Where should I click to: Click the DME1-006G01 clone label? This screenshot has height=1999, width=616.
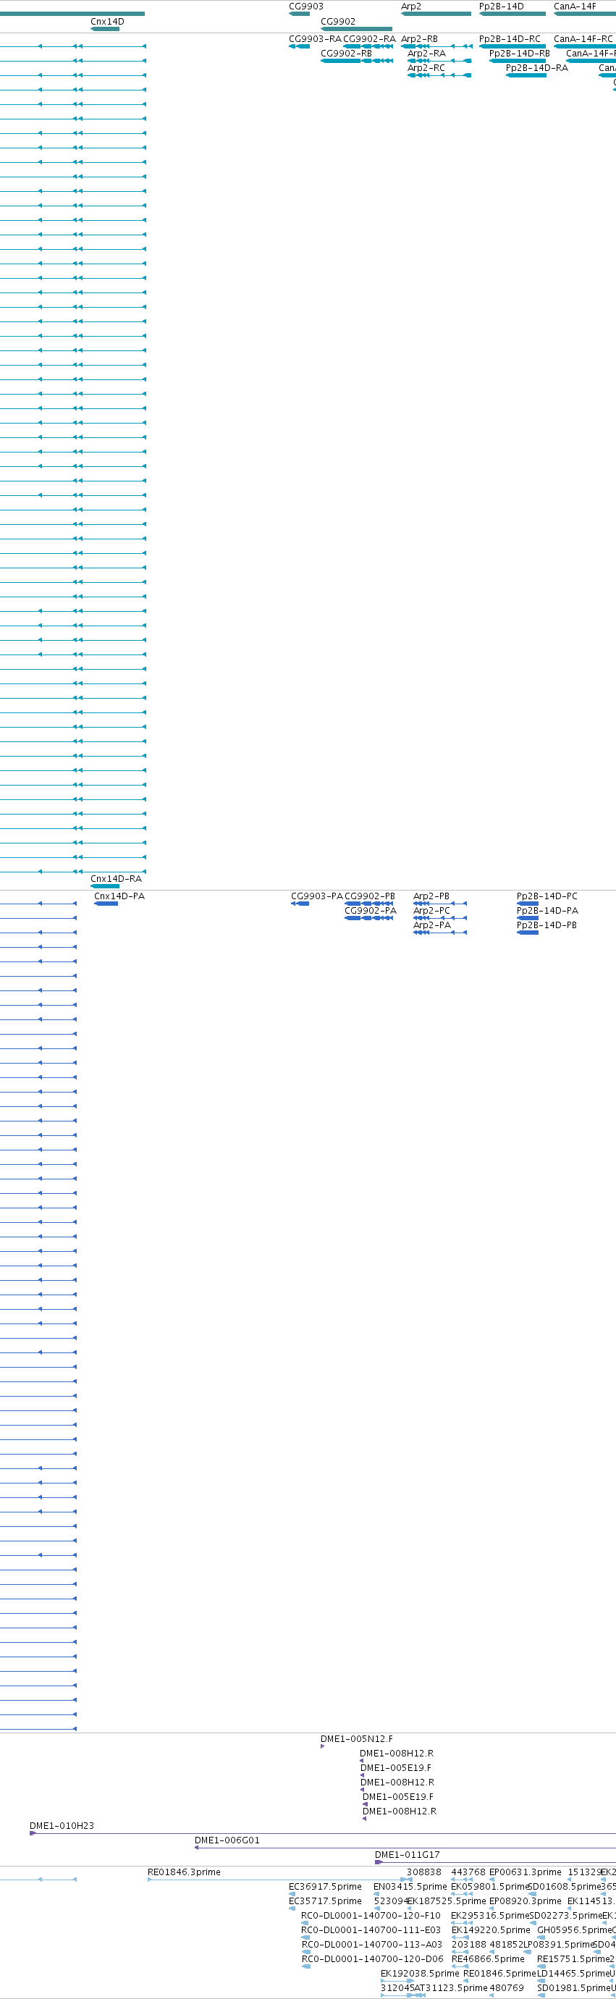click(227, 1840)
